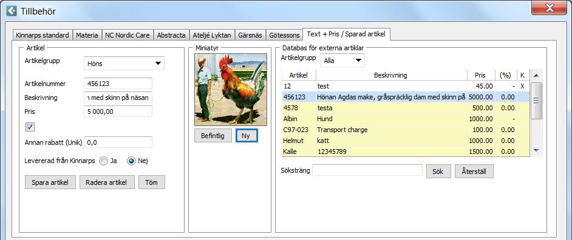Open the Artikelgrupp dropdown showing Höns
Screen dimensions: 572x240
click(124, 64)
